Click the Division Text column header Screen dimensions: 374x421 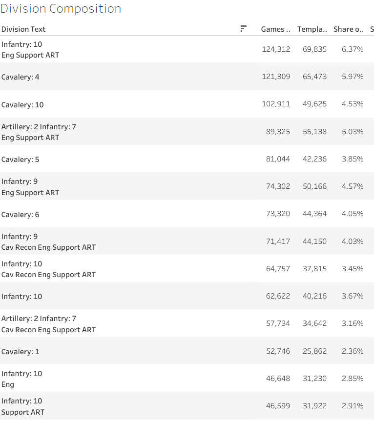pos(23,29)
